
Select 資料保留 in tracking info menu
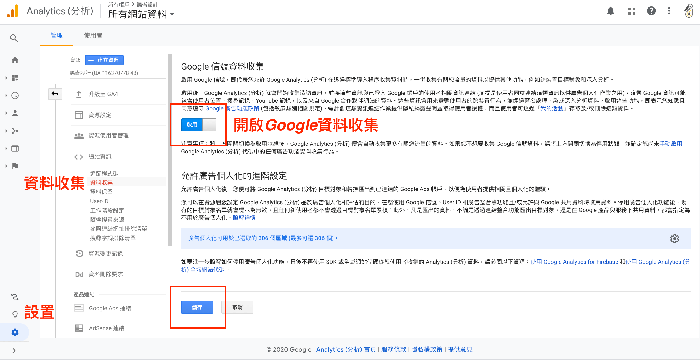pos(101,192)
